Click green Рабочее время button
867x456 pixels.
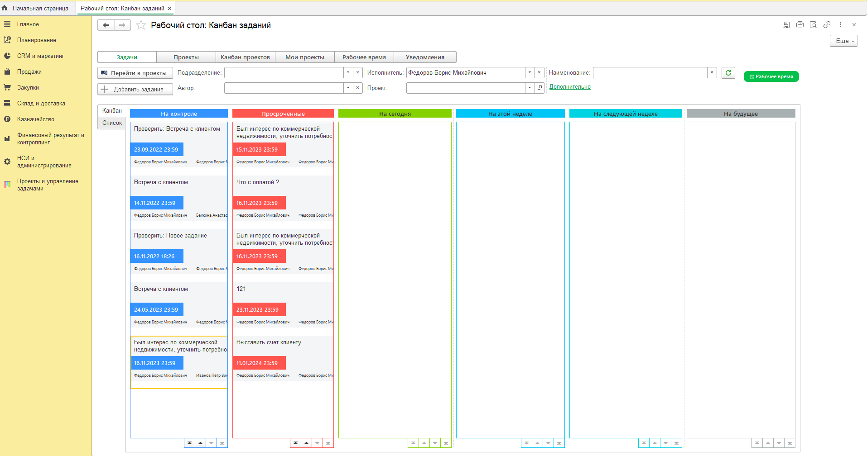[771, 77]
